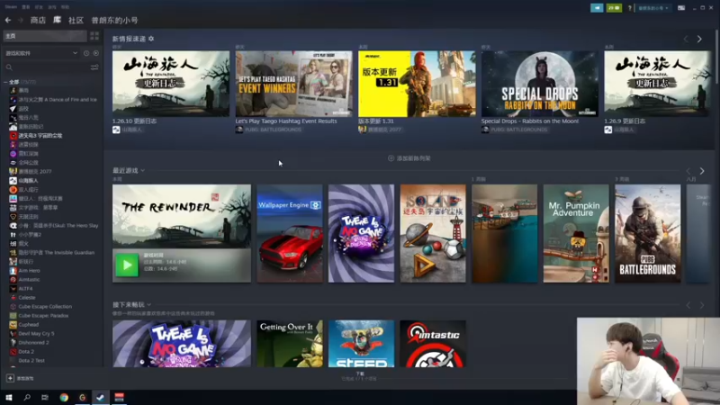Screen dimensions: 720x405
Task: Click the Chrome icon in the taskbar
Action: coord(64,398)
